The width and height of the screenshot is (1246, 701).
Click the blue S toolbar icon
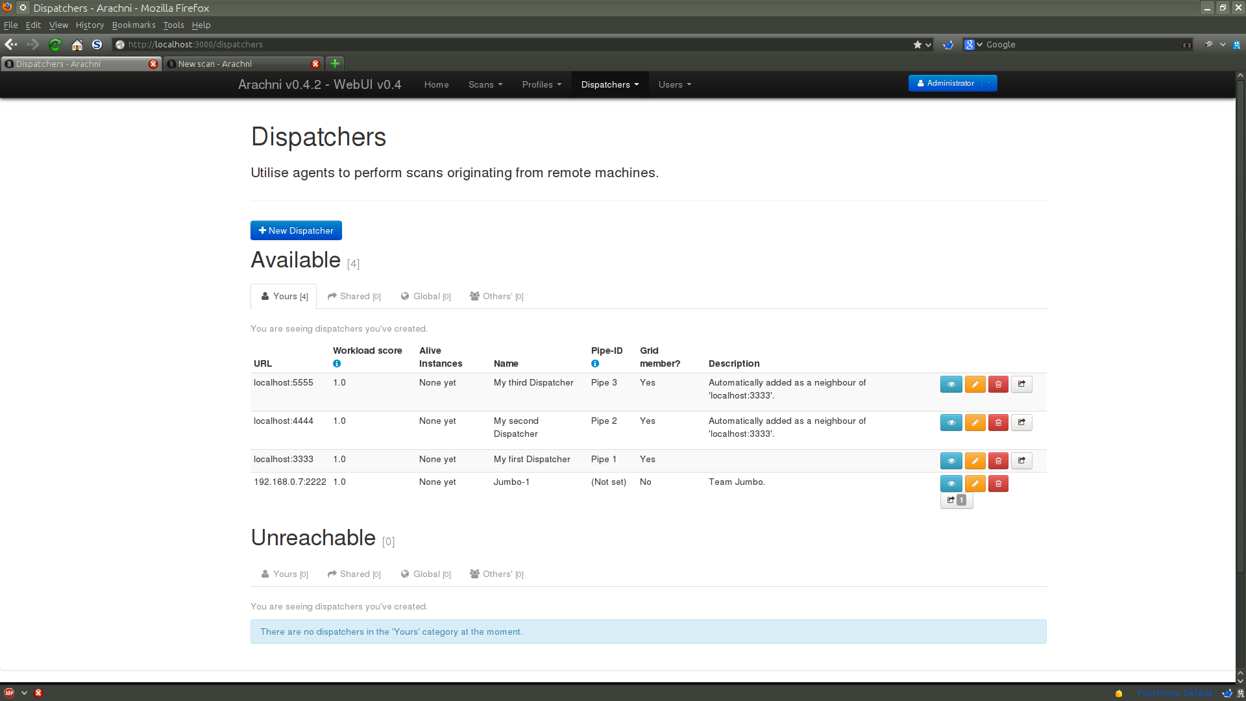tap(97, 44)
